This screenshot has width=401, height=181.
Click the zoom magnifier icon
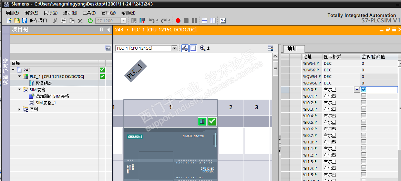(203, 48)
